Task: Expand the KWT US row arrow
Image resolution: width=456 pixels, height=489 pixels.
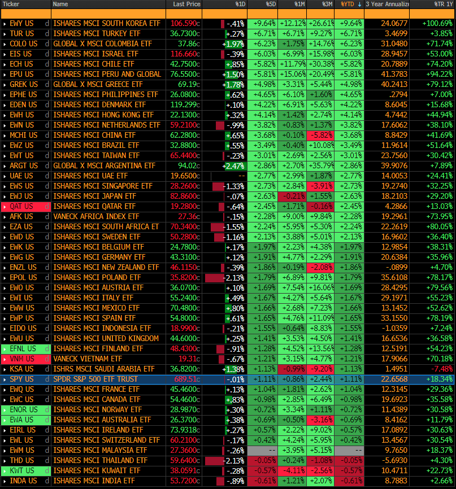Action: (5, 471)
